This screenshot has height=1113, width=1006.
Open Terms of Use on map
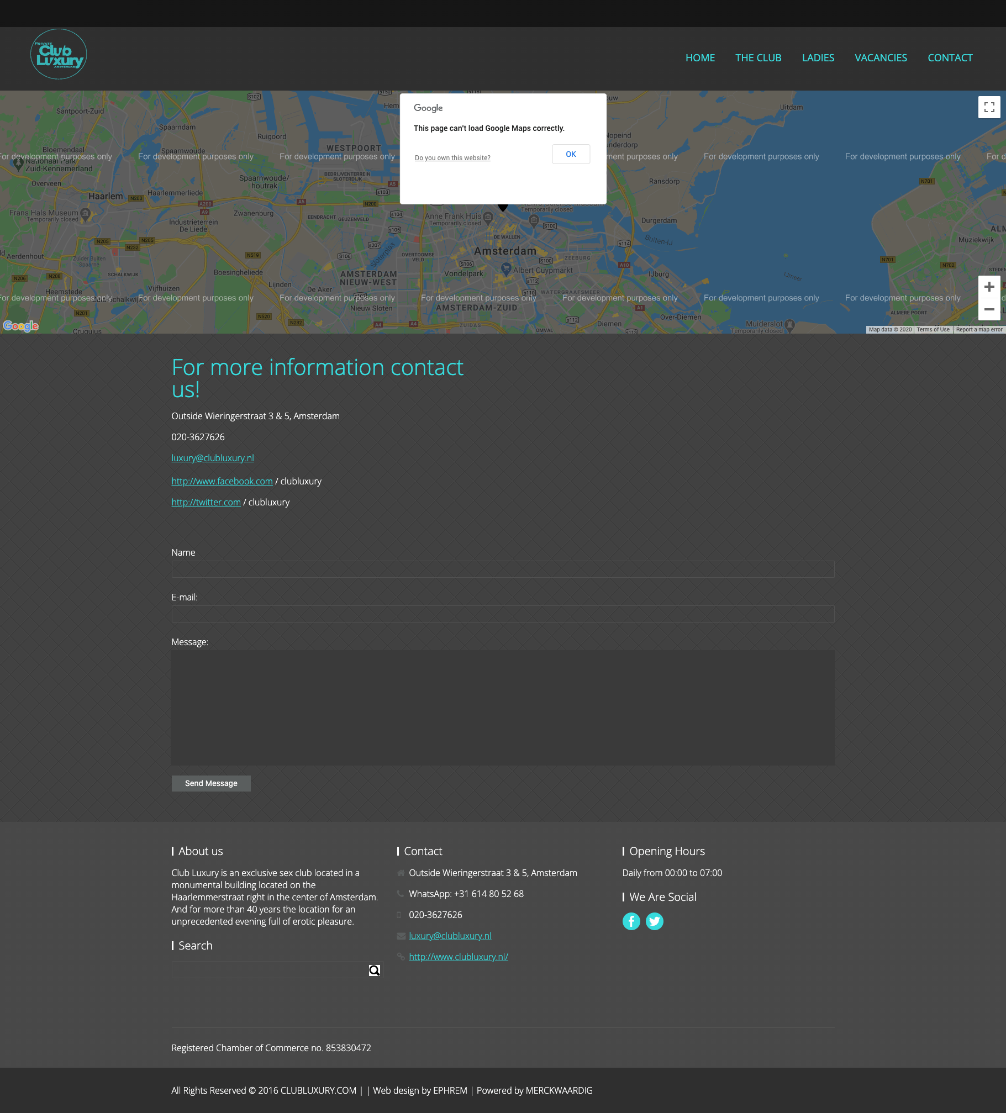coord(933,330)
